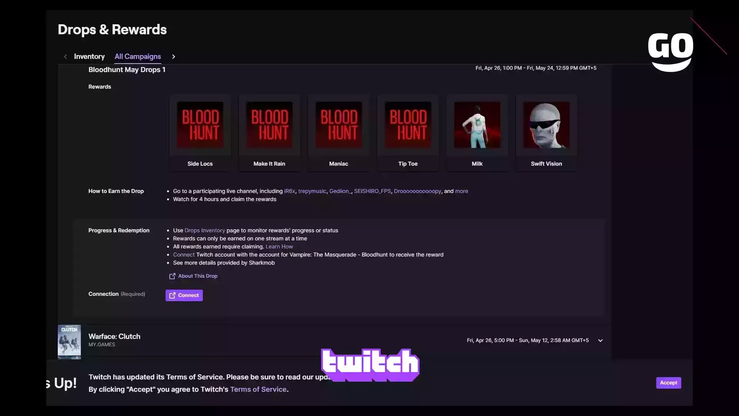Click the purple Connect button
The width and height of the screenshot is (739, 416).
click(x=184, y=295)
